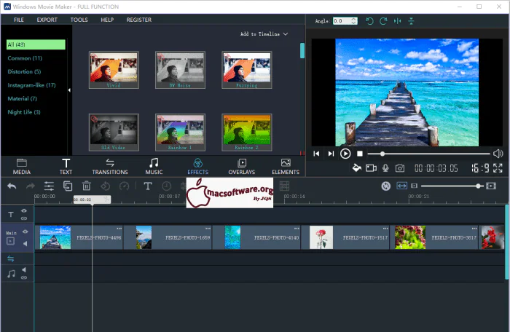Choose the Rainbow 2 effect thumbnail
Screen dimensions: 510x332
click(x=247, y=132)
